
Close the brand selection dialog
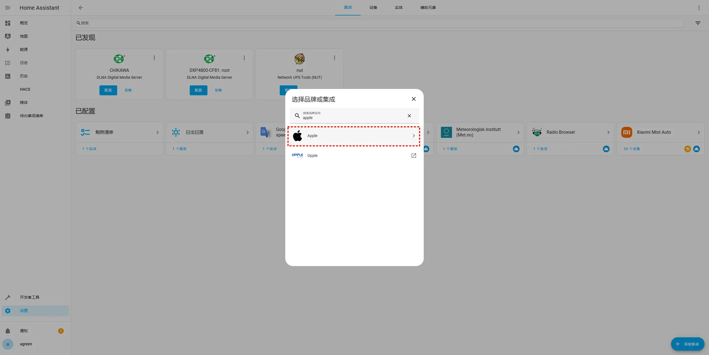click(x=413, y=99)
